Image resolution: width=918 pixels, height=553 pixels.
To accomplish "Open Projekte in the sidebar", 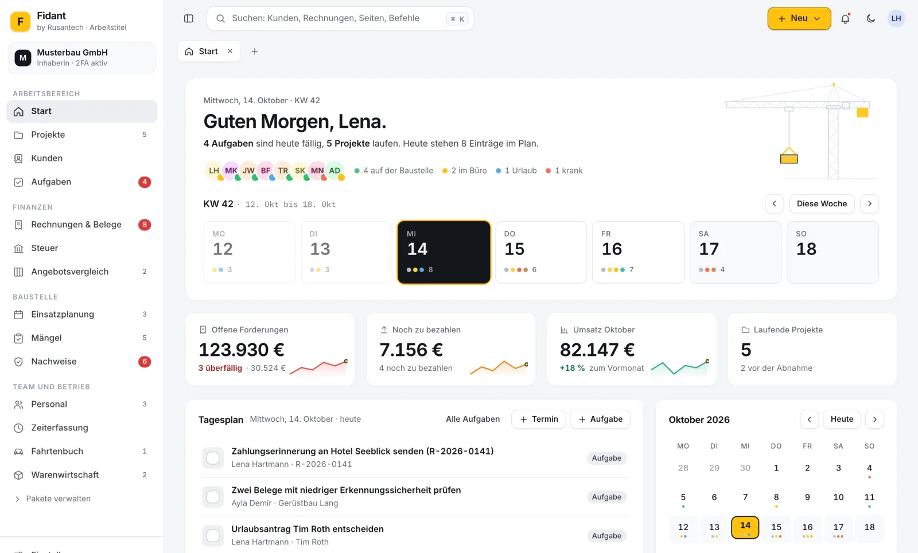I will (81, 135).
